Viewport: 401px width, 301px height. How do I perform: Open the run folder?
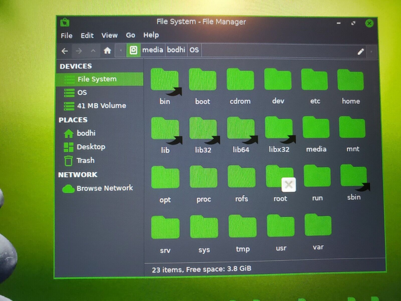coord(317,176)
